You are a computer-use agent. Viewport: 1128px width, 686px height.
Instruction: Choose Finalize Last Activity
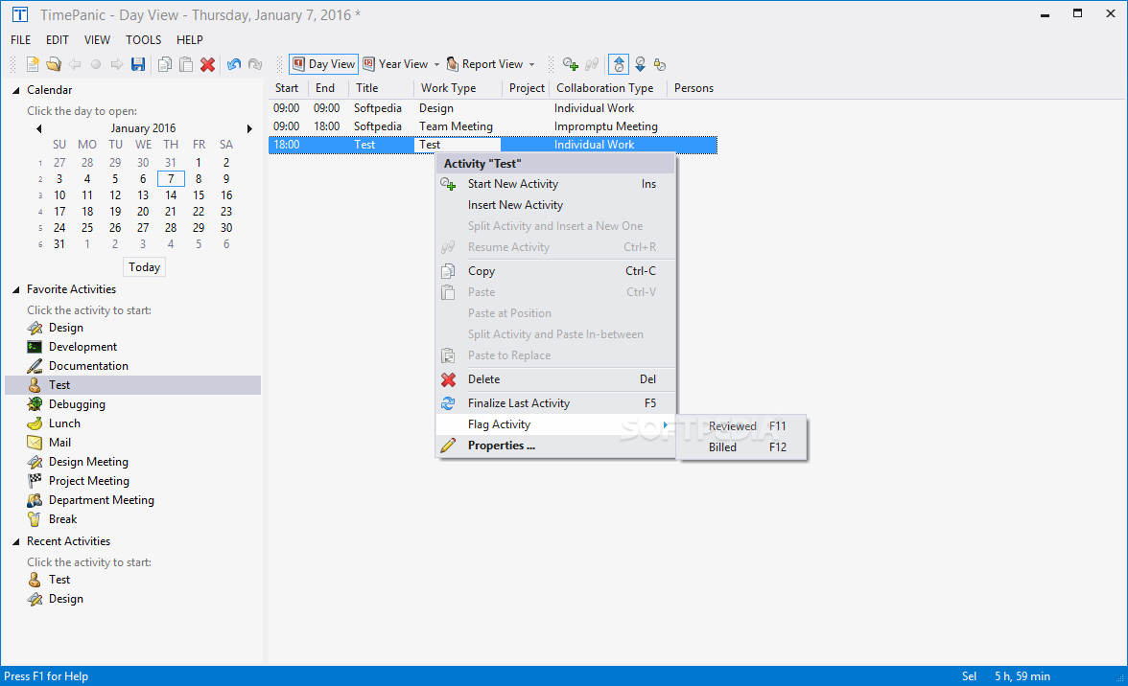(554, 403)
